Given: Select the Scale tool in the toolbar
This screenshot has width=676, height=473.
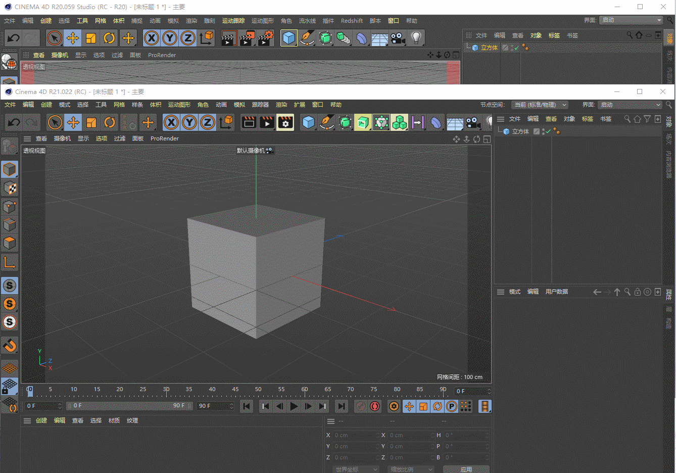Looking at the screenshot, I should 91,122.
